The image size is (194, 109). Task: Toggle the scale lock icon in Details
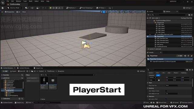pos(159,80)
